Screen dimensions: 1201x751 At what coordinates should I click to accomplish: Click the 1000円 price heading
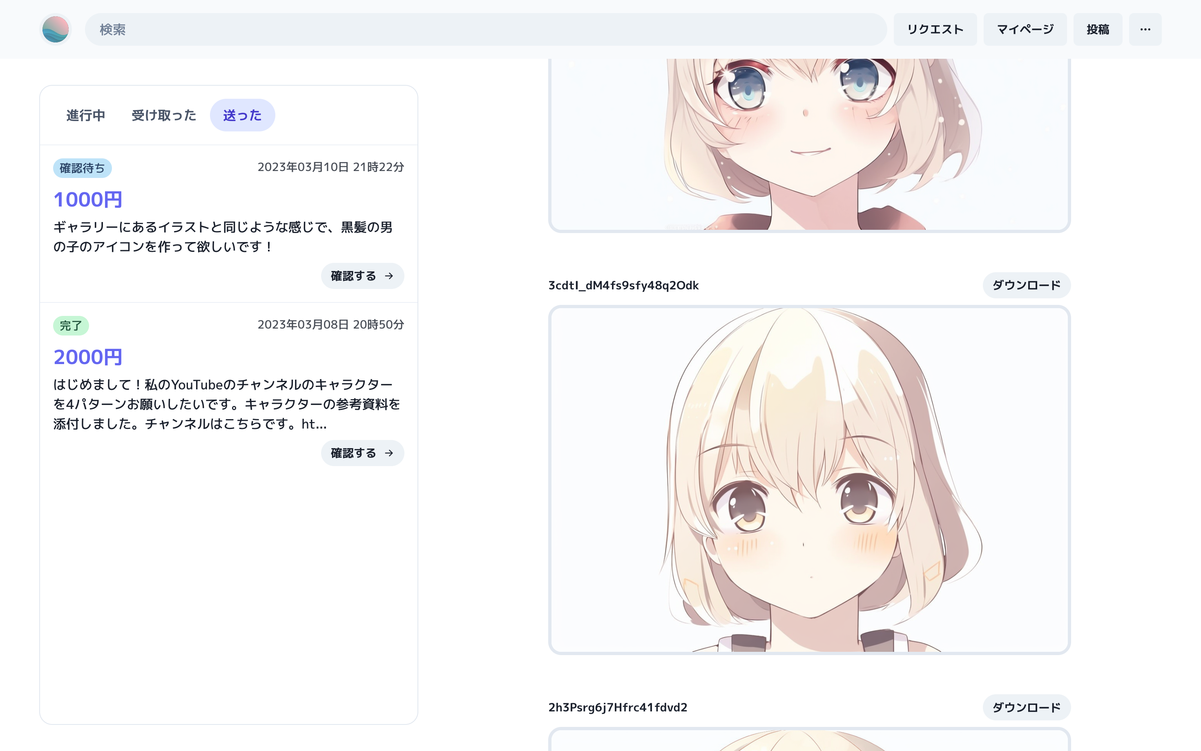(87, 200)
